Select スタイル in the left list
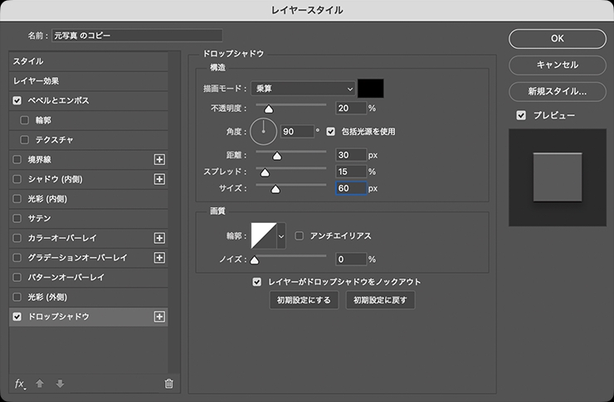This screenshot has height=402, width=614. point(28,61)
